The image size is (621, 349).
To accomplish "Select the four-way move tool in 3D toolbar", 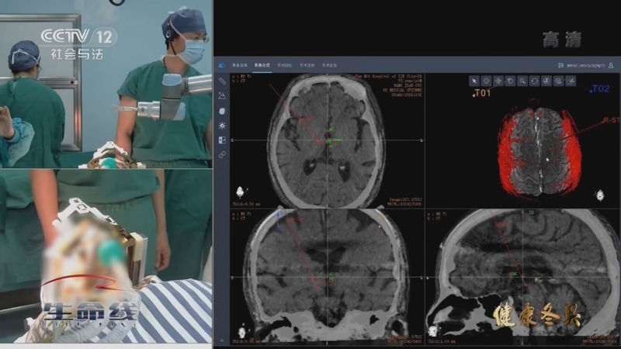I will pos(498,81).
